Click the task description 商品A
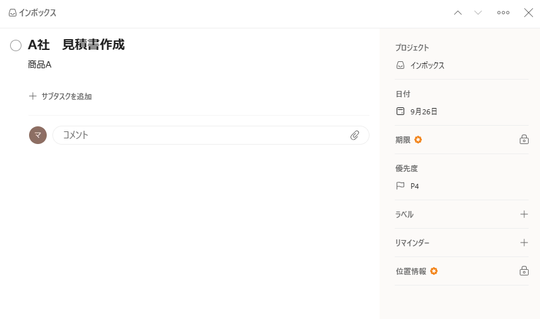Image resolution: width=540 pixels, height=319 pixels. point(40,64)
